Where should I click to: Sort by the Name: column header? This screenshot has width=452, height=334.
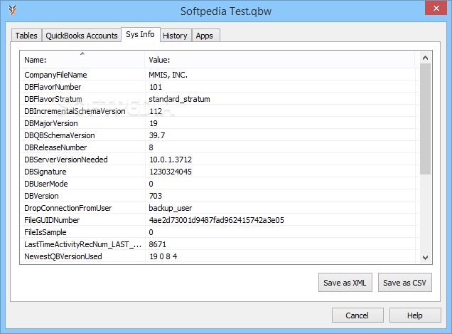[82, 60]
